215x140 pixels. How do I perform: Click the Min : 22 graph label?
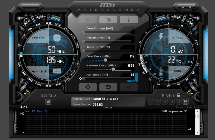click(30, 111)
